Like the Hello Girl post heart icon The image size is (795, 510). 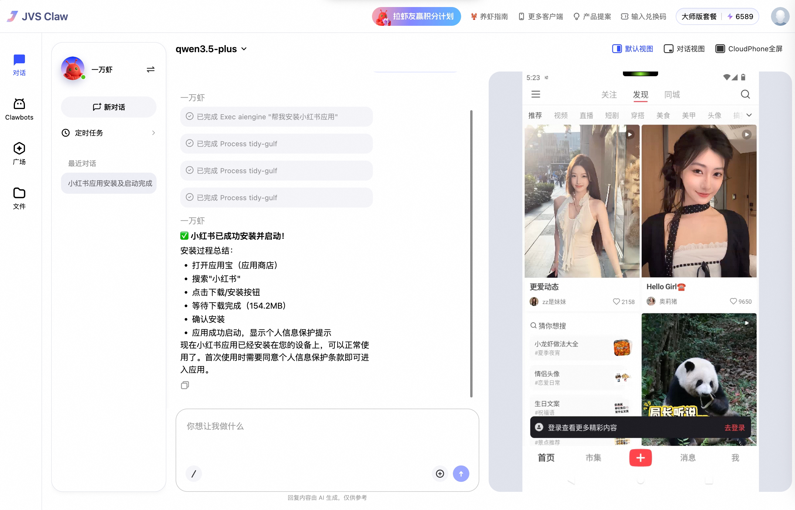pos(733,301)
